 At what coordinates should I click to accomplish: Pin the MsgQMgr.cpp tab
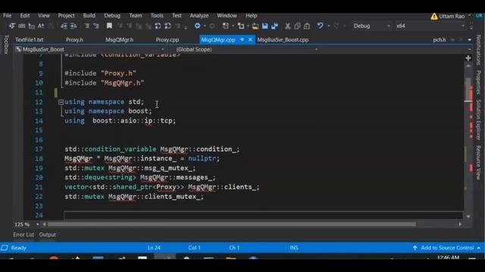coord(242,39)
